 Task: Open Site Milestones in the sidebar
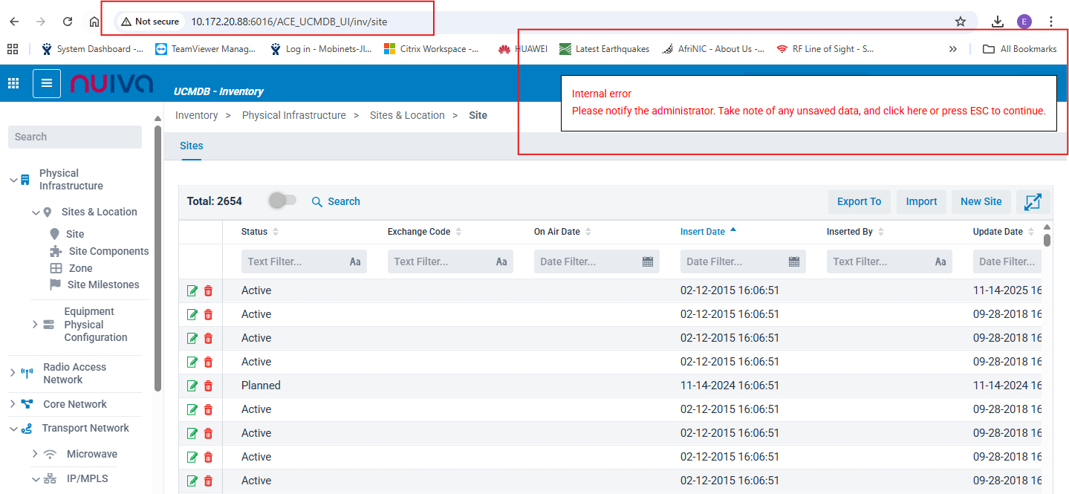pyautogui.click(x=103, y=285)
